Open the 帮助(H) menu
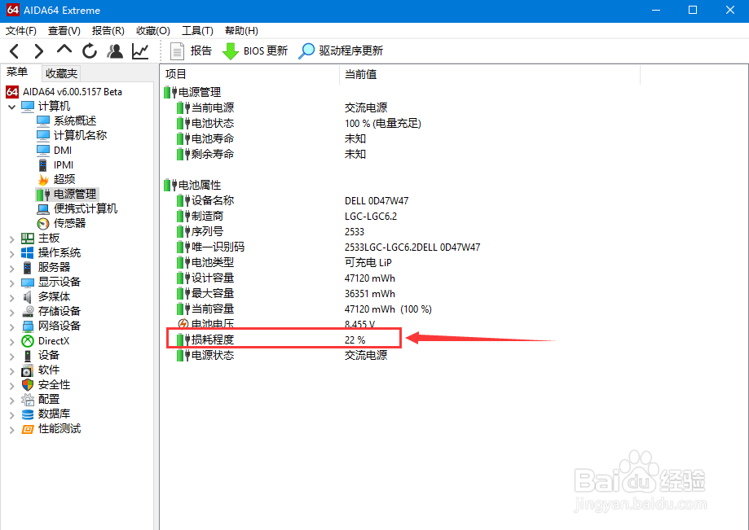 tap(241, 31)
